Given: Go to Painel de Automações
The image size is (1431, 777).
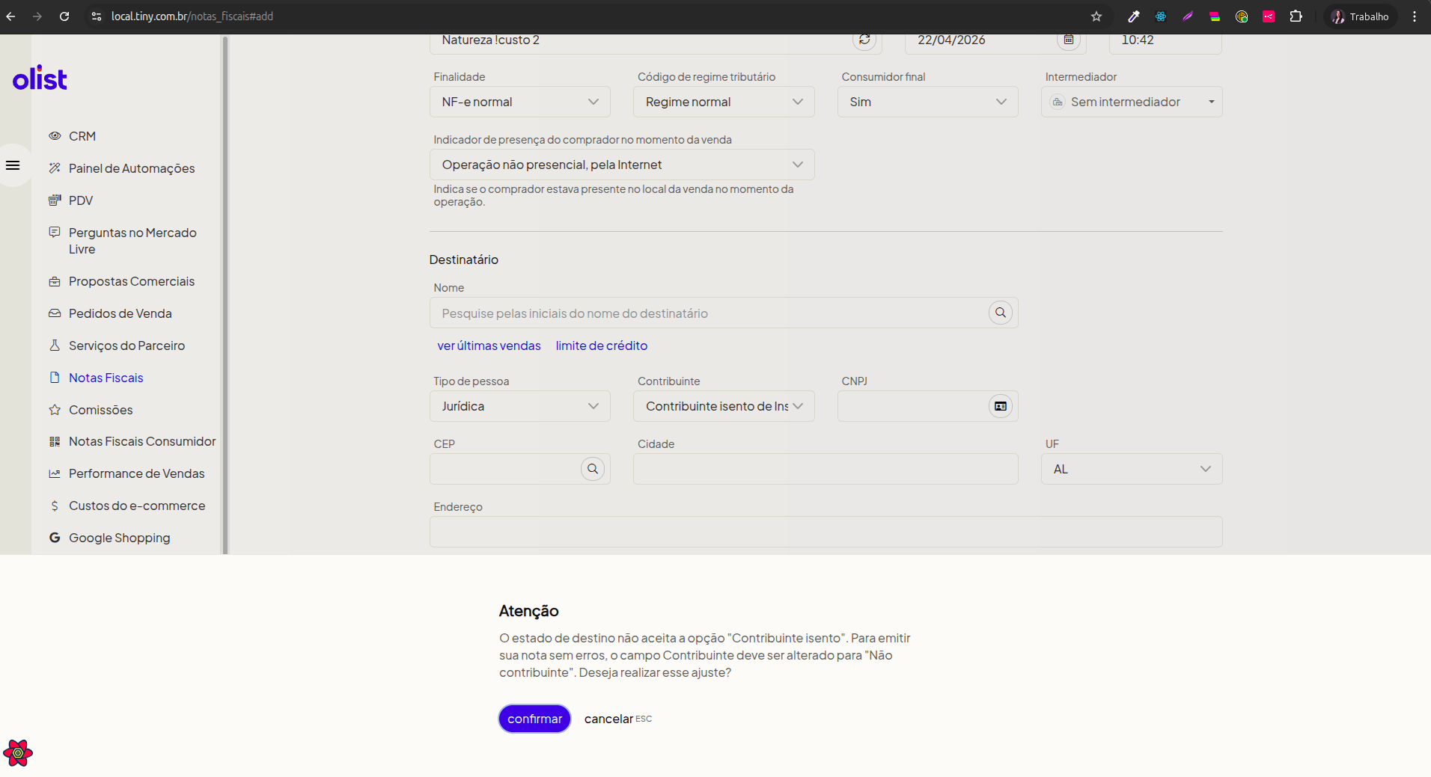Looking at the screenshot, I should click(132, 168).
